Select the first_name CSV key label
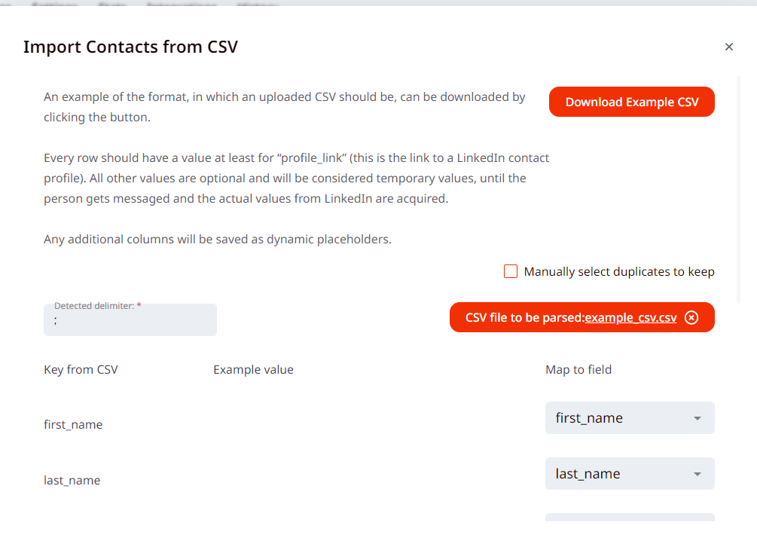This screenshot has width=757, height=547. tap(73, 424)
